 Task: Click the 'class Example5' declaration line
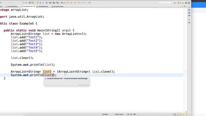tap(19, 24)
